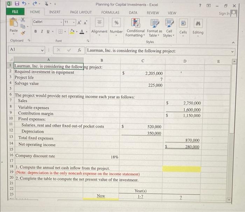Image resolution: width=245 pixels, height=212 pixels.
Task: Select column B header
Action: (x=102, y=60)
